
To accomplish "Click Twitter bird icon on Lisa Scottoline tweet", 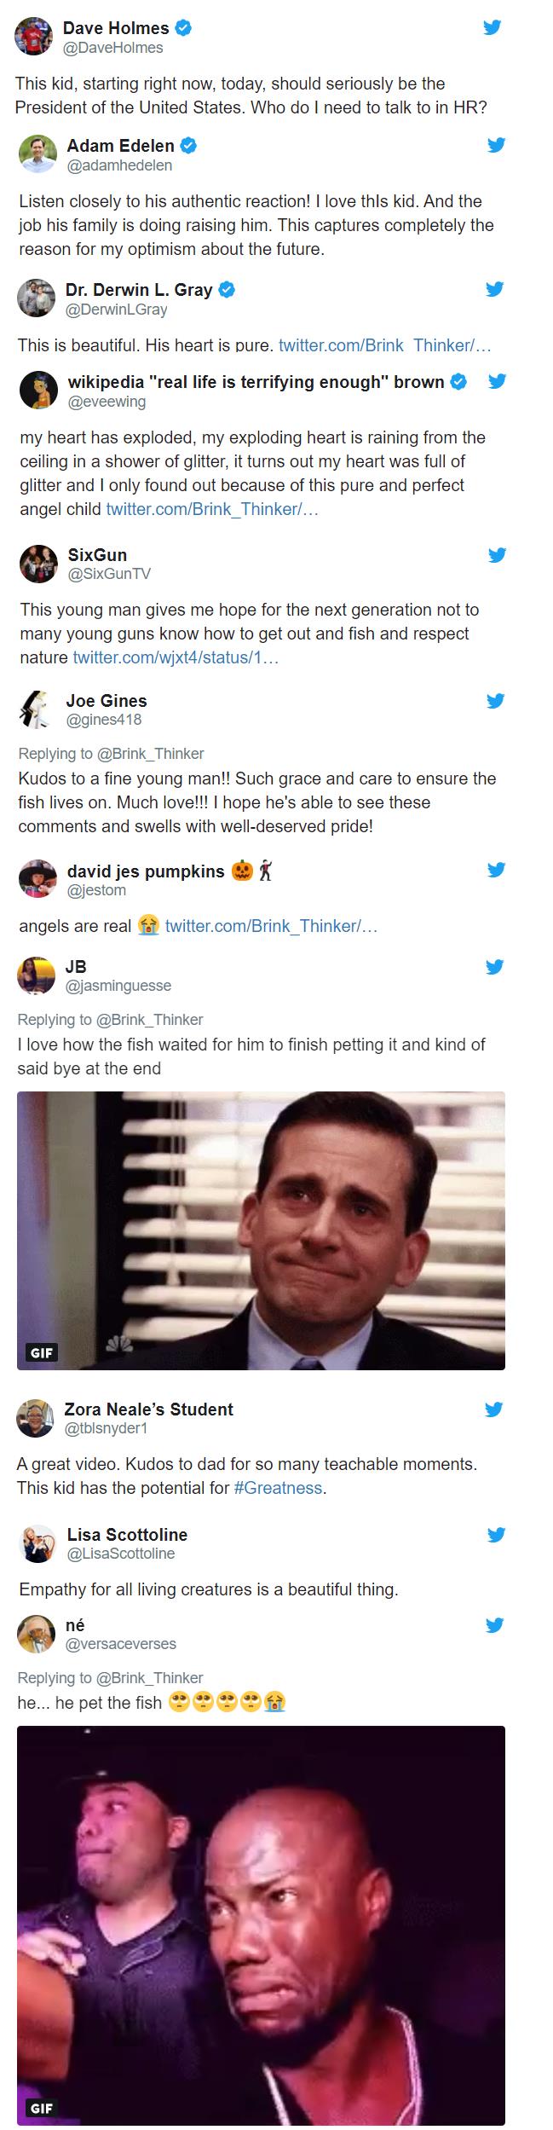I will click(496, 1535).
